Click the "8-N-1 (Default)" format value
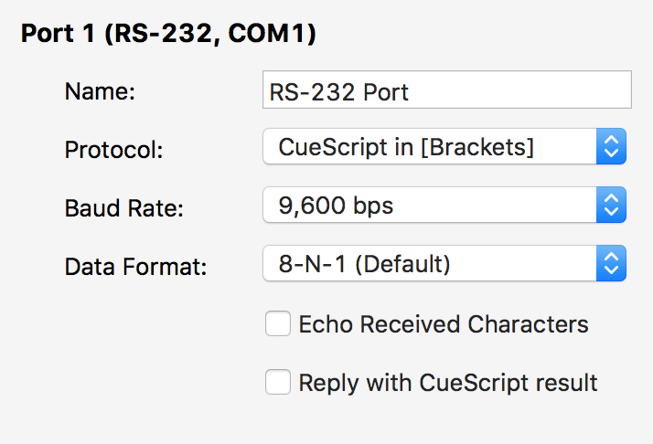 365,265
